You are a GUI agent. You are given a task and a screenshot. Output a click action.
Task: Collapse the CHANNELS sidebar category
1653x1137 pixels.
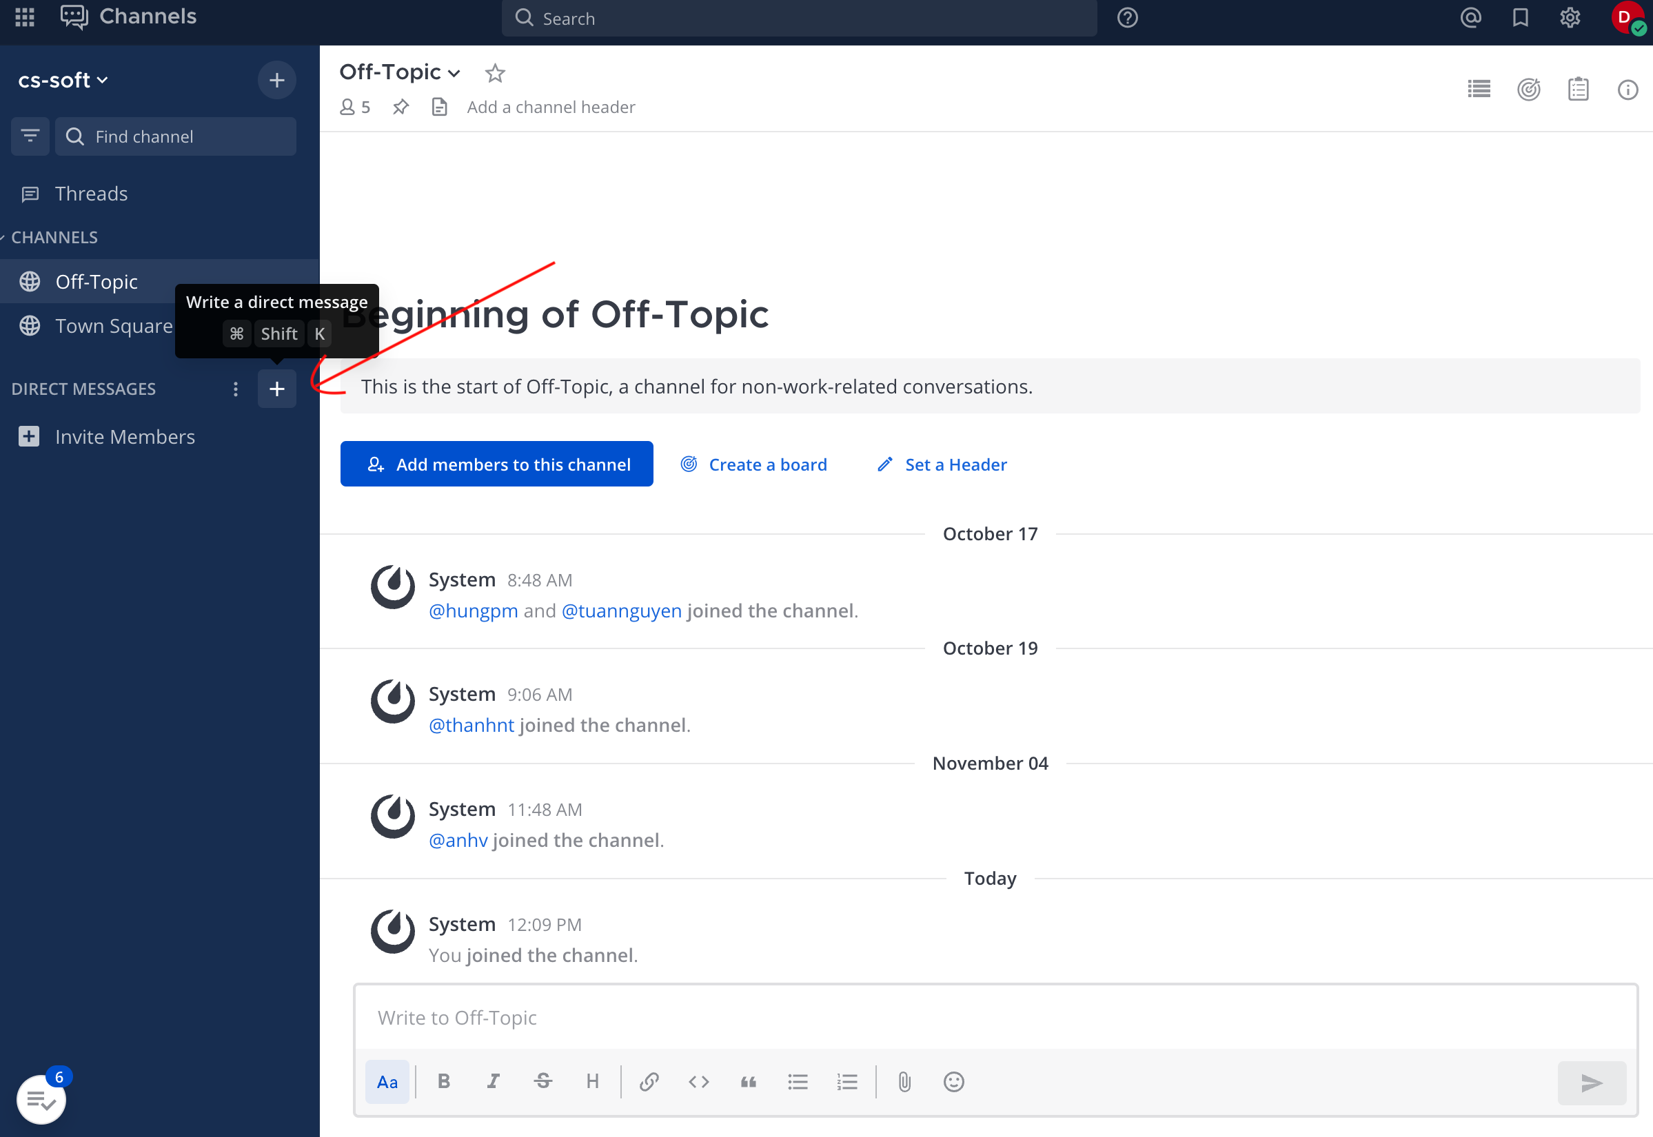pos(54,237)
